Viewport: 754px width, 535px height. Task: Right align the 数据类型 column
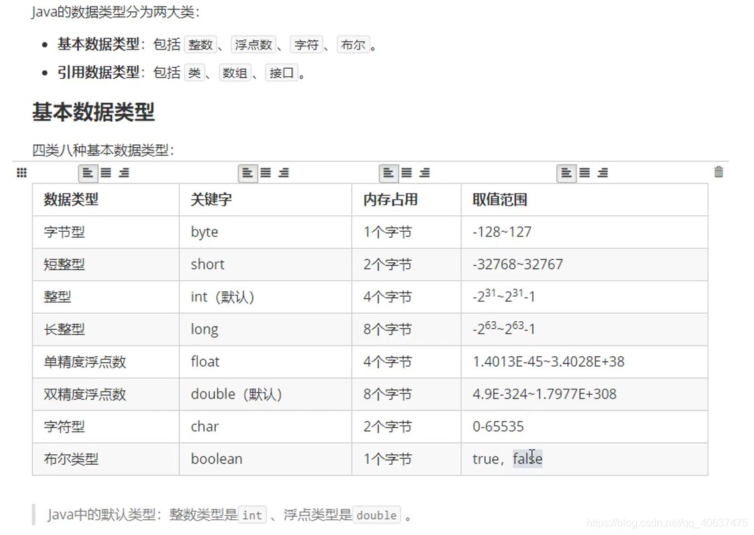point(124,173)
